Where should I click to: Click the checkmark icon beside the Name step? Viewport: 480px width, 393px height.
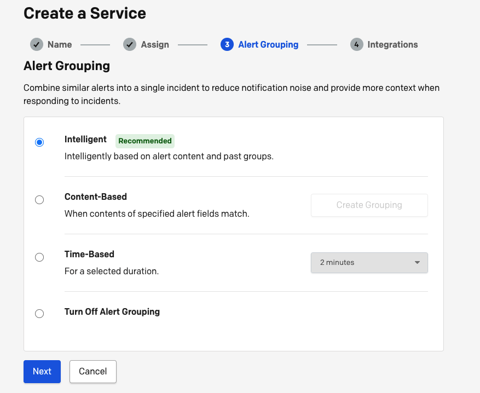tap(37, 45)
